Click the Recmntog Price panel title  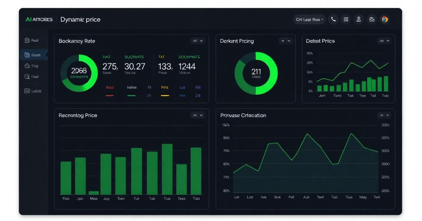click(x=78, y=115)
